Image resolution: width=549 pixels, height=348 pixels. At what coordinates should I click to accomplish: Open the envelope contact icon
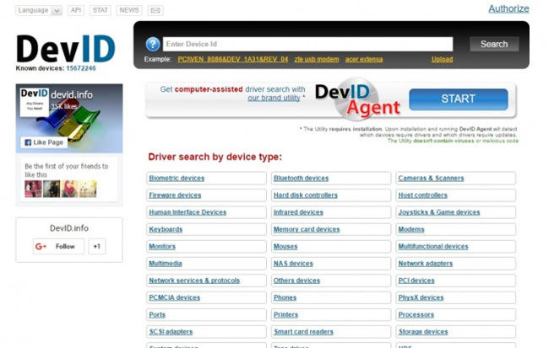(x=155, y=10)
